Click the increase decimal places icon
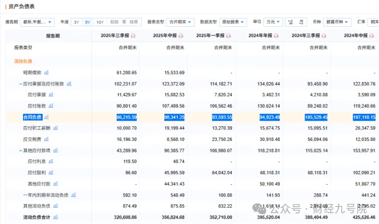 (290, 22)
